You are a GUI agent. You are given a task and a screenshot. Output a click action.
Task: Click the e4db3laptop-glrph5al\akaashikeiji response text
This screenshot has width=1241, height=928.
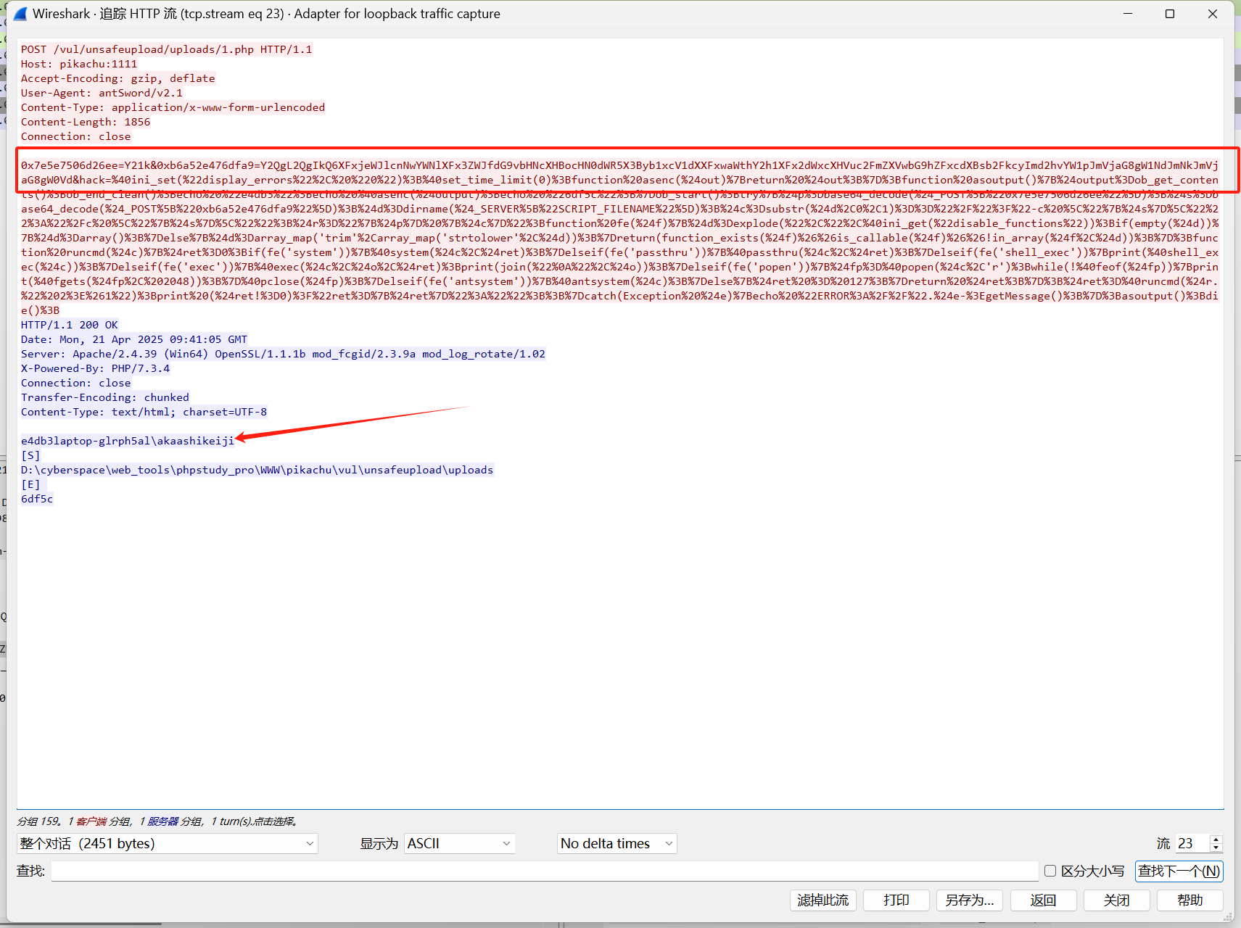(x=127, y=441)
